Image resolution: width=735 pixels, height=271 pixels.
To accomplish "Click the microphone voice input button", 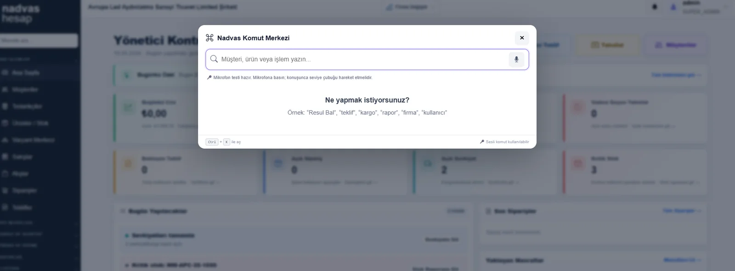I will point(516,60).
